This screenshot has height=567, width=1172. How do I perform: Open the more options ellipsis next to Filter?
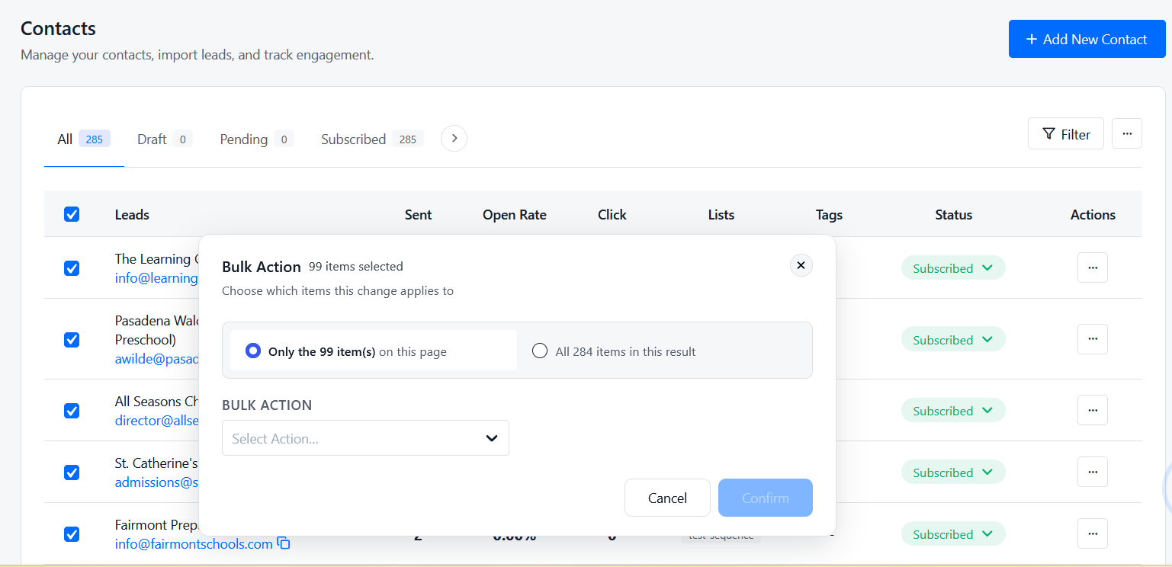tap(1127, 133)
